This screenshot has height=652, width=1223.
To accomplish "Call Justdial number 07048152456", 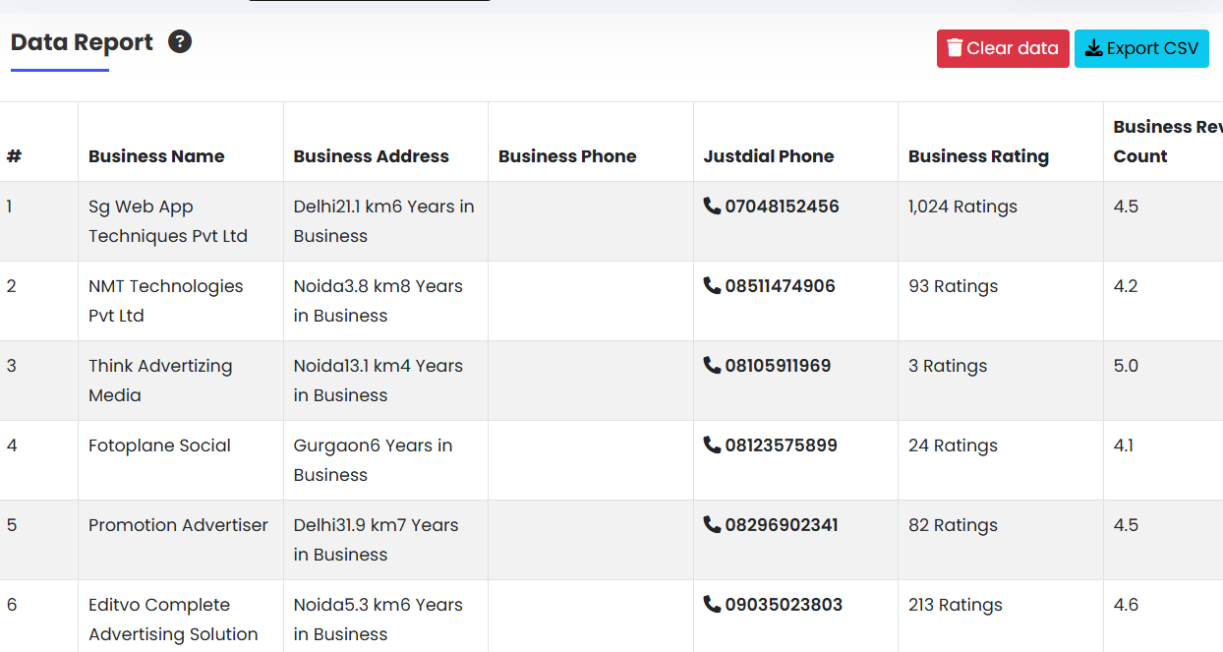I will [x=782, y=207].
